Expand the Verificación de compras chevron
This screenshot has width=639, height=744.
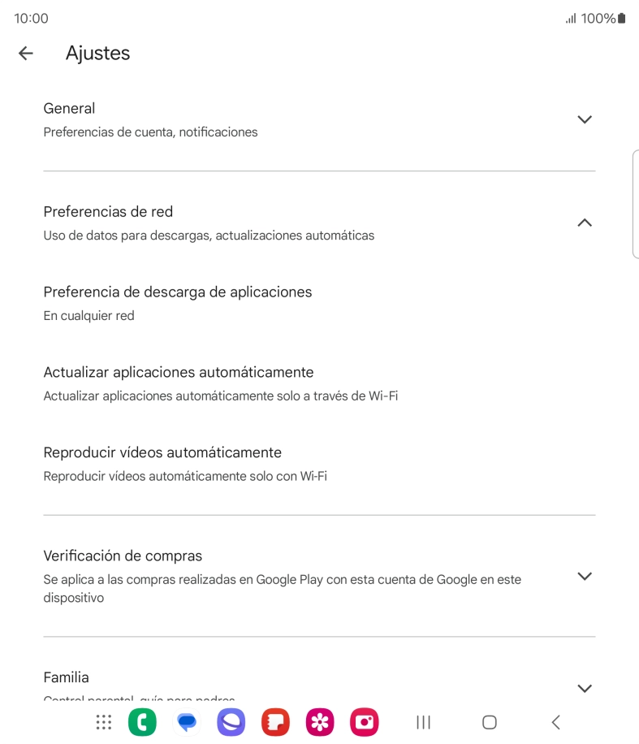(x=585, y=576)
